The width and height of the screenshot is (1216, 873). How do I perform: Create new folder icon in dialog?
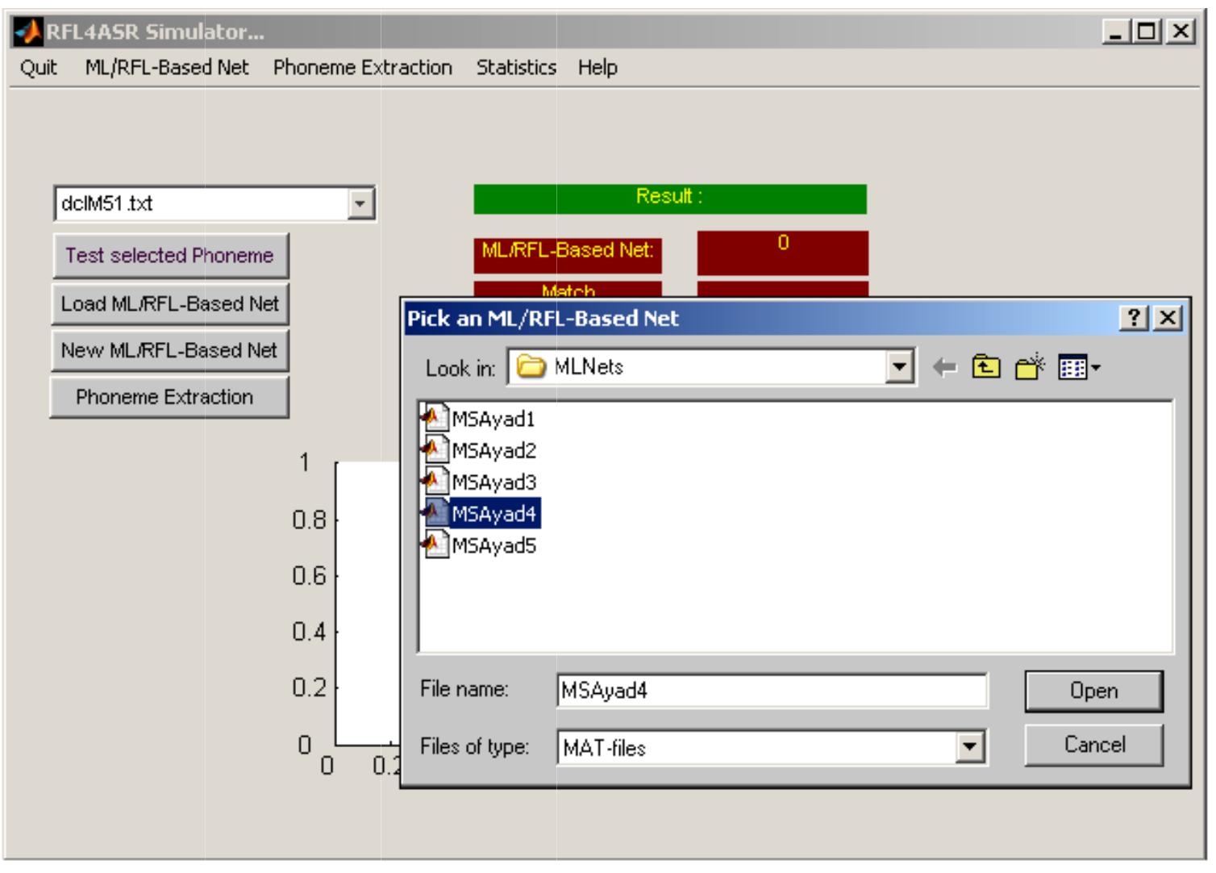pos(1030,368)
